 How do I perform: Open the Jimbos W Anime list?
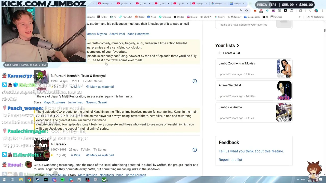pyautogui.click(x=253, y=113)
